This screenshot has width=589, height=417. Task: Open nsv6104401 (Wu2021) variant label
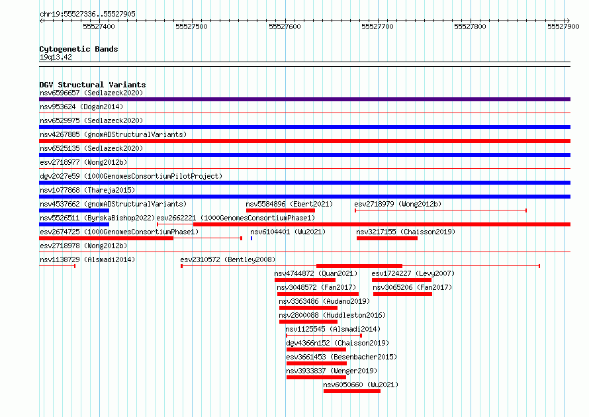coord(288,232)
